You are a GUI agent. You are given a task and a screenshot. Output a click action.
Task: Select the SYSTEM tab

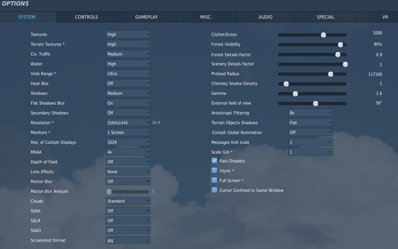coord(28,17)
